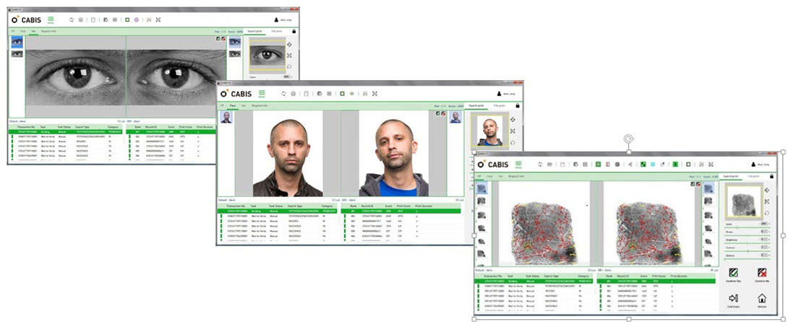
Task: Toggle the padlock icon in the fingerprint window
Action: (773, 175)
